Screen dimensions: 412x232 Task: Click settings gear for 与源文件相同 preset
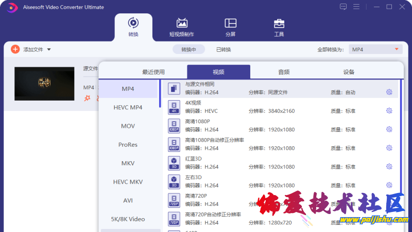389,92
